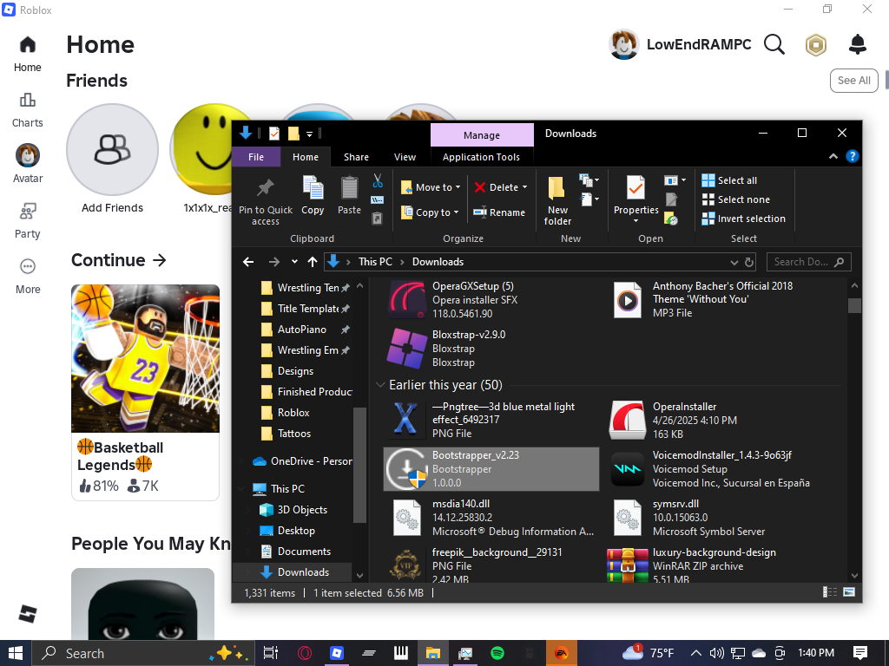Open the Move to dropdown
Image resolution: width=889 pixels, height=666 pixels.
tap(431, 187)
